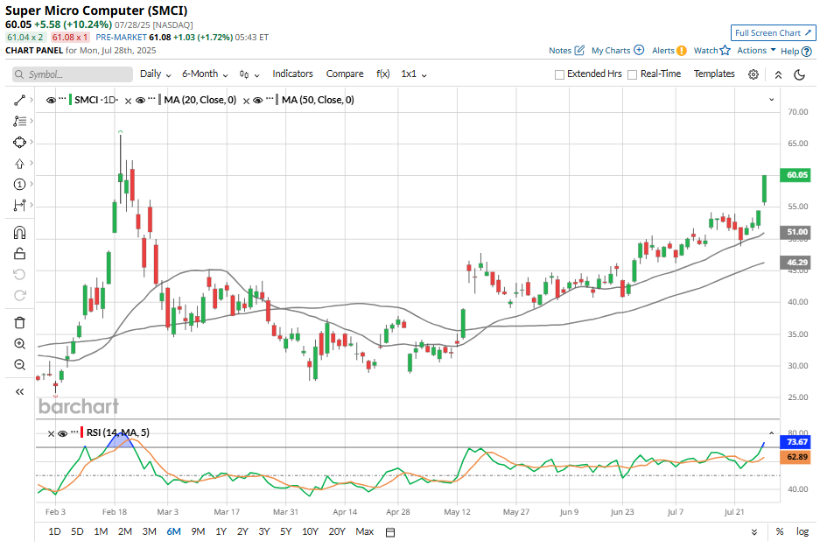827x555 pixels.
Task: Select the trend line drawing tool
Action: (19, 101)
